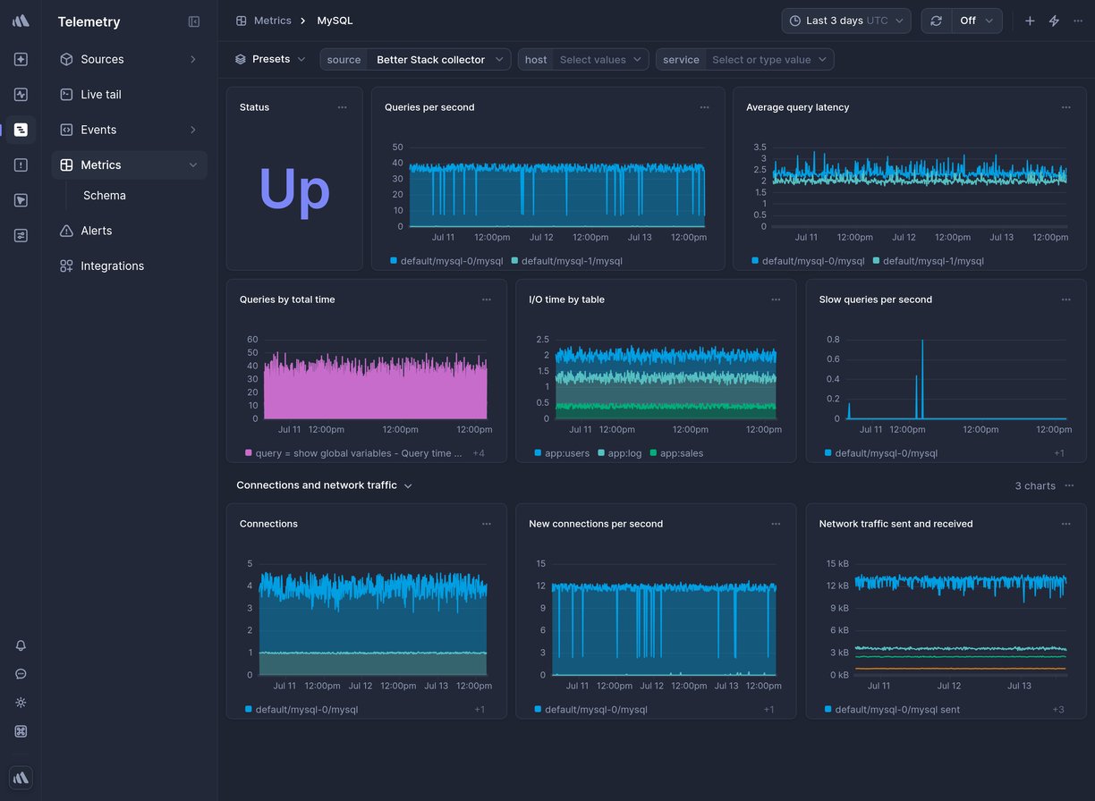Toggle the sun theme icon in the rail
Viewport: 1095px width, 801px height.
21,703
